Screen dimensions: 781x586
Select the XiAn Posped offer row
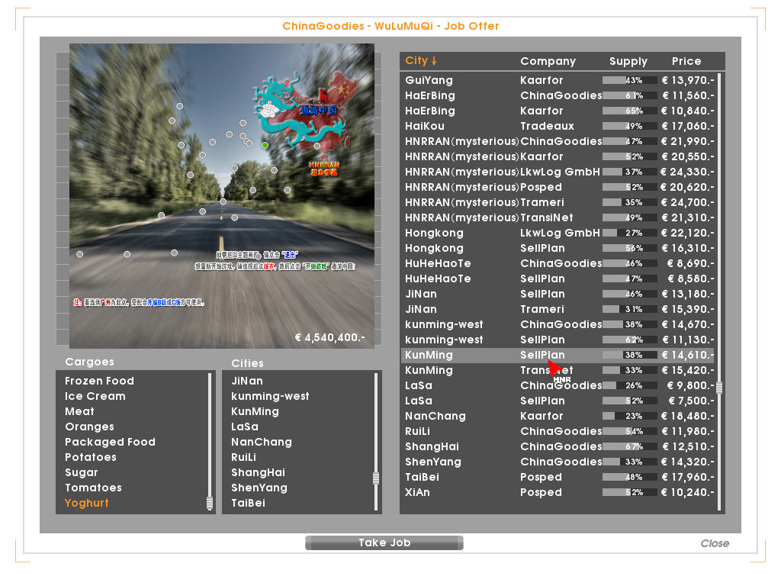pyautogui.click(x=558, y=492)
